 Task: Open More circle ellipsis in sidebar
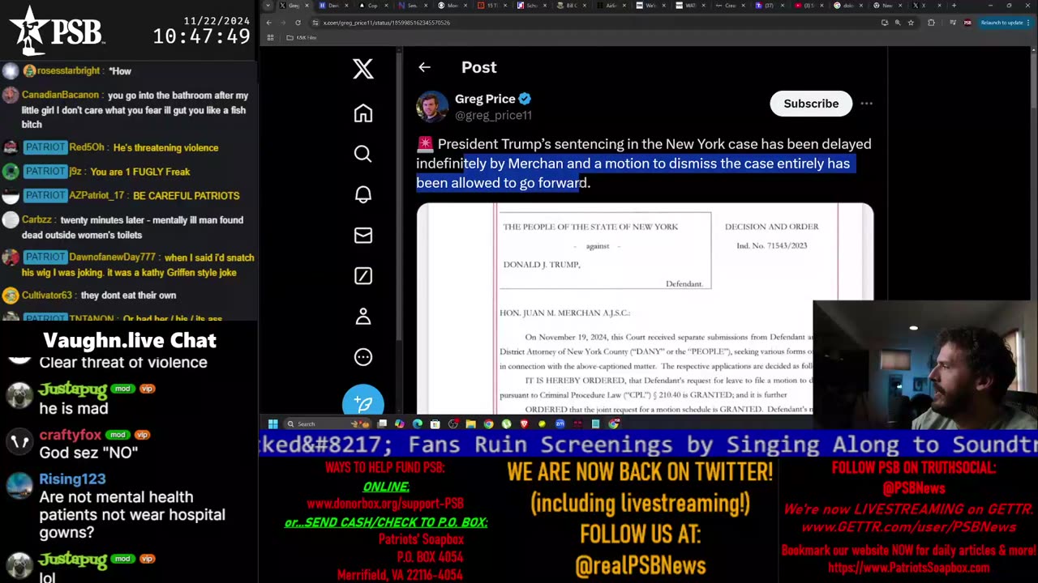362,357
